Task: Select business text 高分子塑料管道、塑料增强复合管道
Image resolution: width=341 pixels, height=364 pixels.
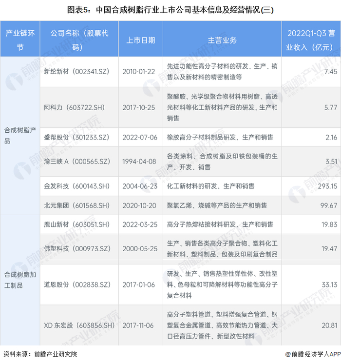Action: coord(216,315)
